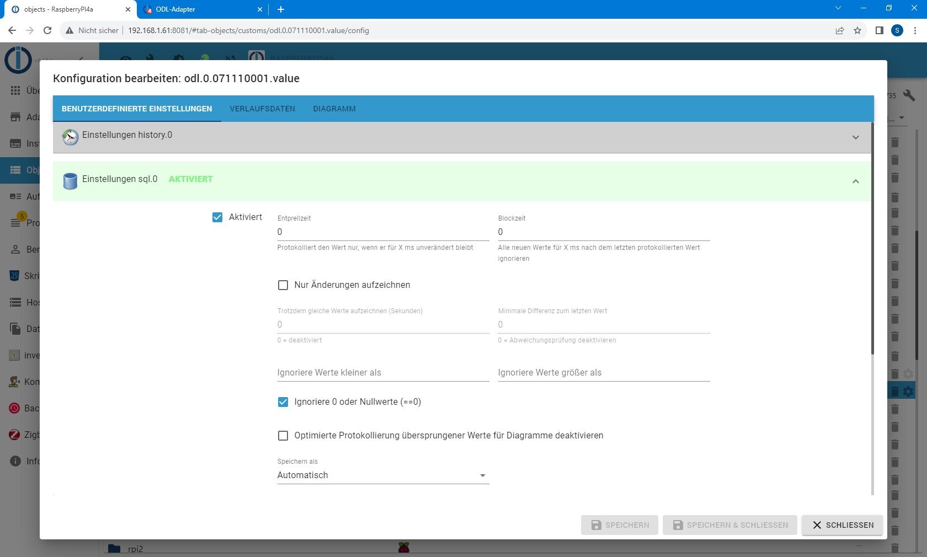Check Optimierte Protokollierung deaktivieren option
927x557 pixels.
283,436
